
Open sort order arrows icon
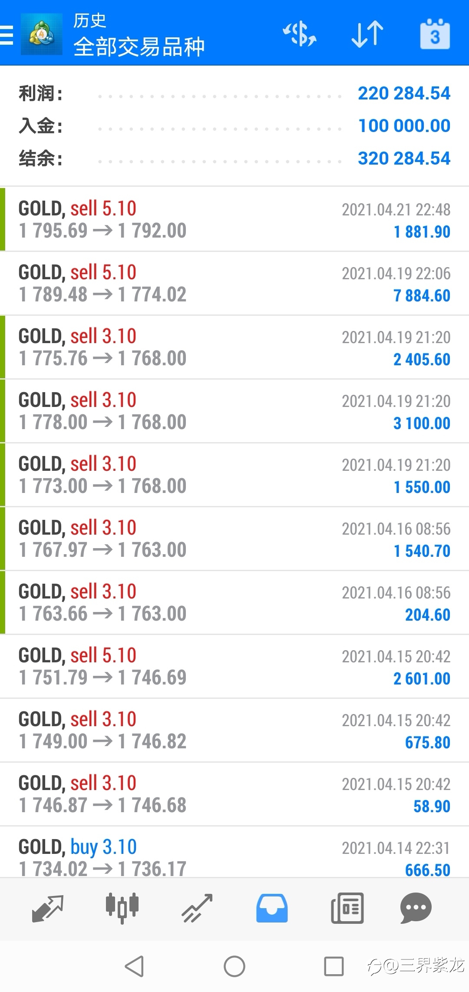point(367,34)
